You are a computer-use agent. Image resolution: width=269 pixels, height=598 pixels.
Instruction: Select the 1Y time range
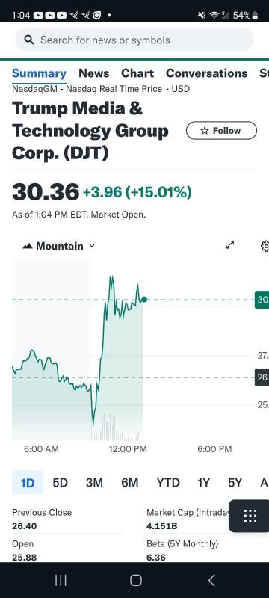203,483
